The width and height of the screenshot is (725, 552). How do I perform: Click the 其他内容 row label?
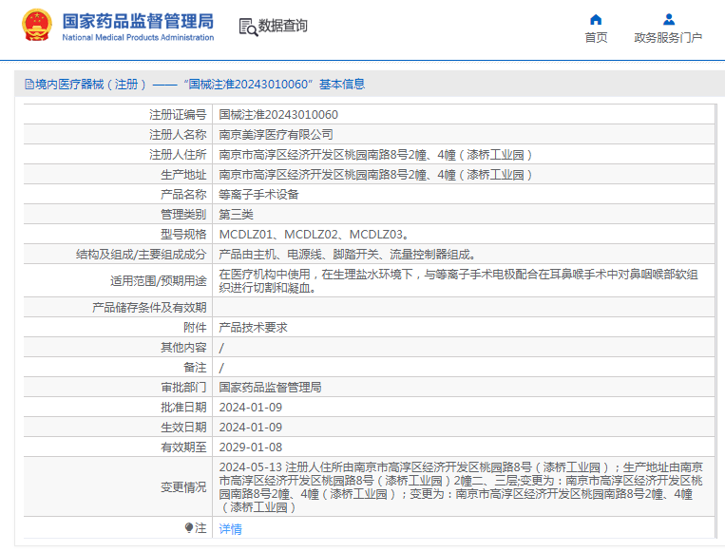coord(183,348)
